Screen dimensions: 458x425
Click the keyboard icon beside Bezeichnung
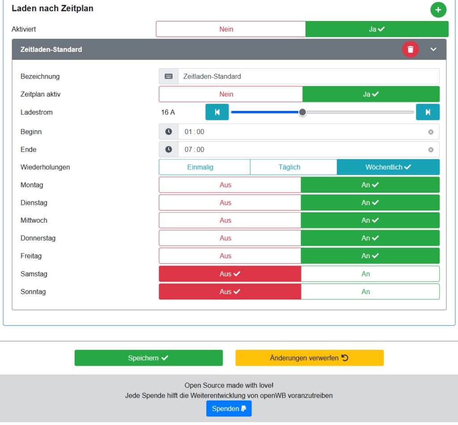169,76
